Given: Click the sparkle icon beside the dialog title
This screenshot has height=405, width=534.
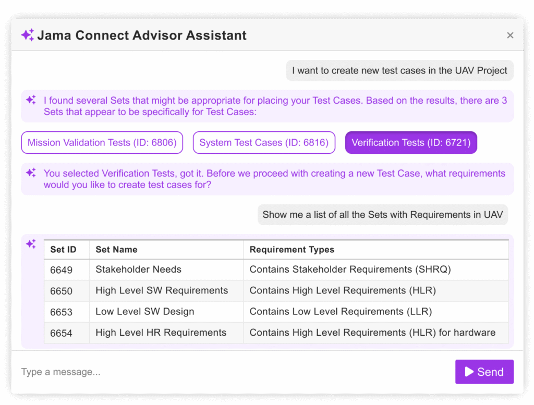Looking at the screenshot, I should [x=28, y=35].
